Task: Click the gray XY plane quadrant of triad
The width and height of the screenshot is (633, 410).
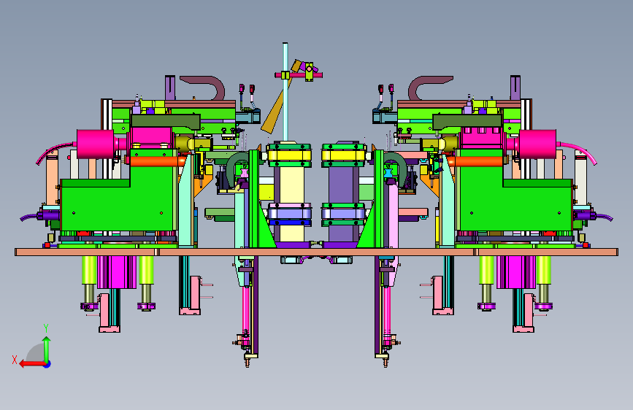Action: (36, 352)
